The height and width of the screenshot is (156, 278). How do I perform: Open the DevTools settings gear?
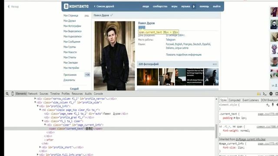[x=271, y=94]
